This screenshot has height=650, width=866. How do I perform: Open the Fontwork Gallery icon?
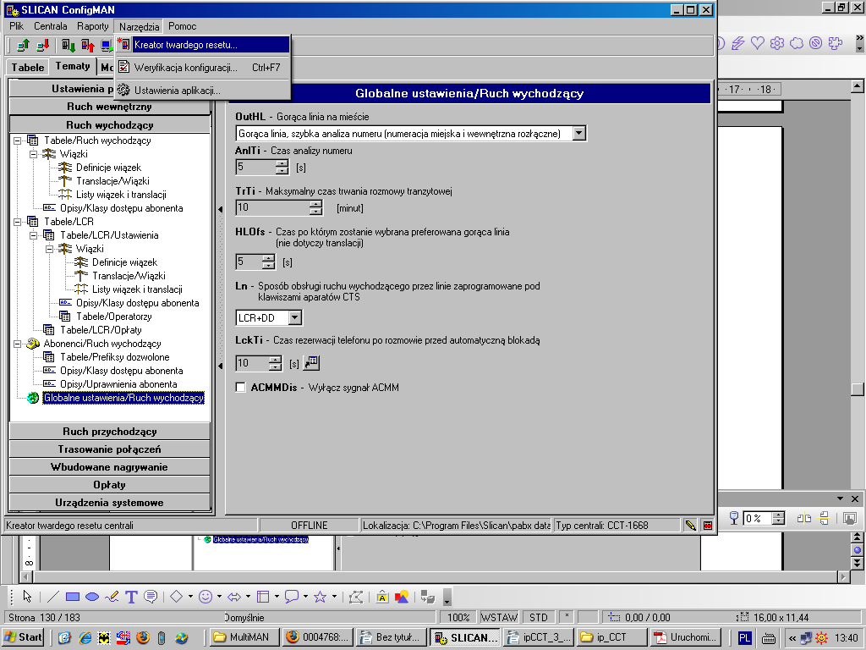click(381, 597)
